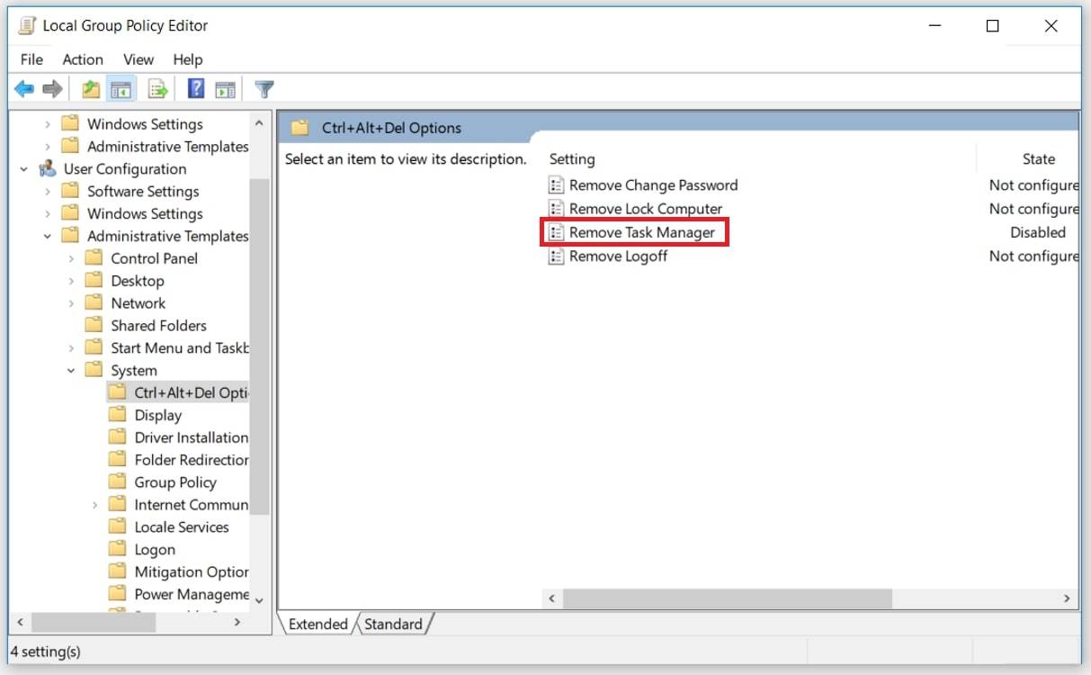This screenshot has height=675, width=1091.
Task: Click the forward navigation arrow icon
Action: pyautogui.click(x=51, y=88)
